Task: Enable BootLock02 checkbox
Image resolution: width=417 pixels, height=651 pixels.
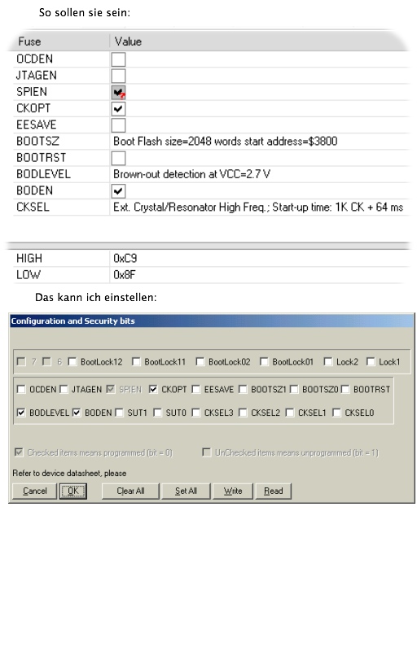Action: pyautogui.click(x=200, y=361)
